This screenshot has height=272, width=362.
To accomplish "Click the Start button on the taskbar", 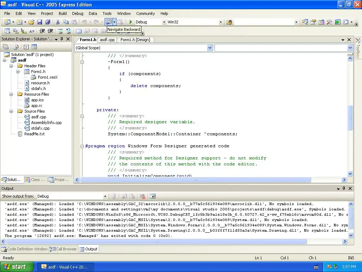I will tap(17, 267).
